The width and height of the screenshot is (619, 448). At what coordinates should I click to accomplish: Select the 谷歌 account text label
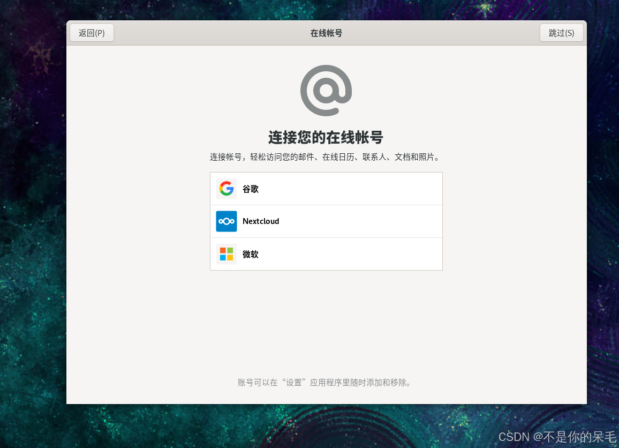click(250, 189)
